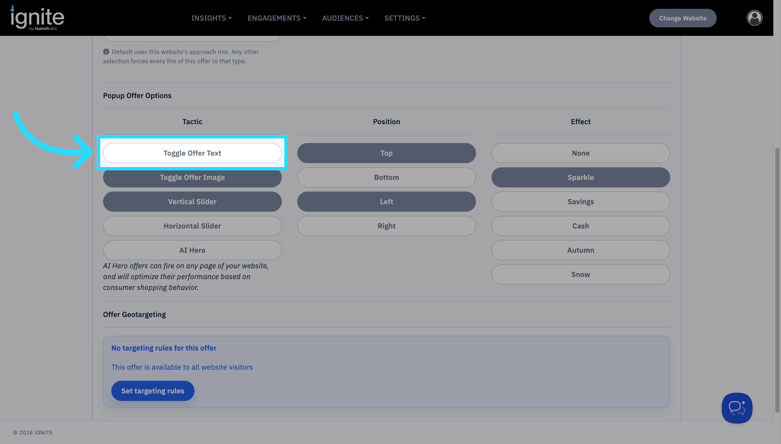Click the Change Website button
The height and width of the screenshot is (444, 781).
click(x=683, y=18)
